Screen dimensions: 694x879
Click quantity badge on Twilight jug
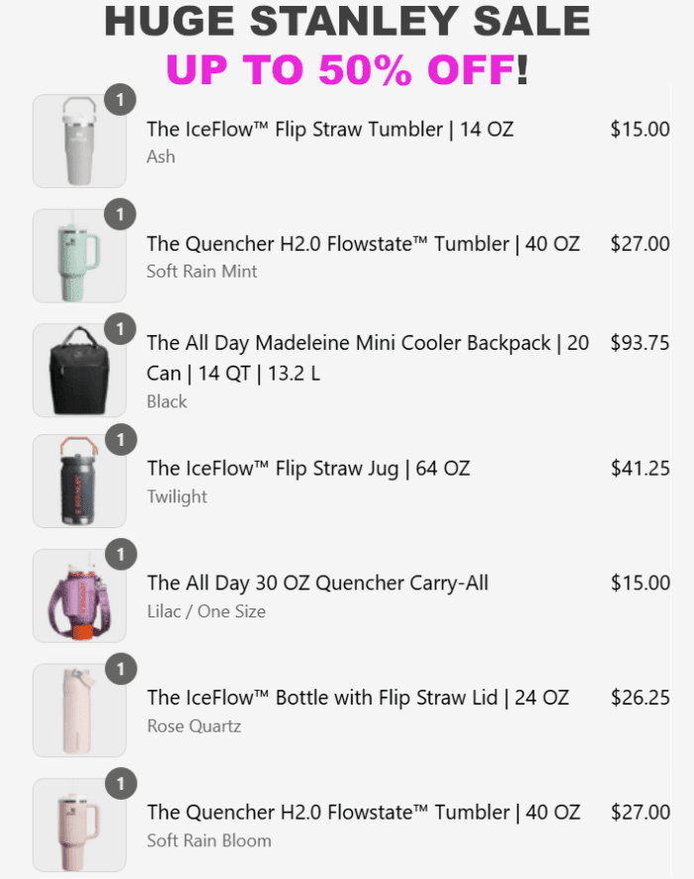[x=120, y=439]
